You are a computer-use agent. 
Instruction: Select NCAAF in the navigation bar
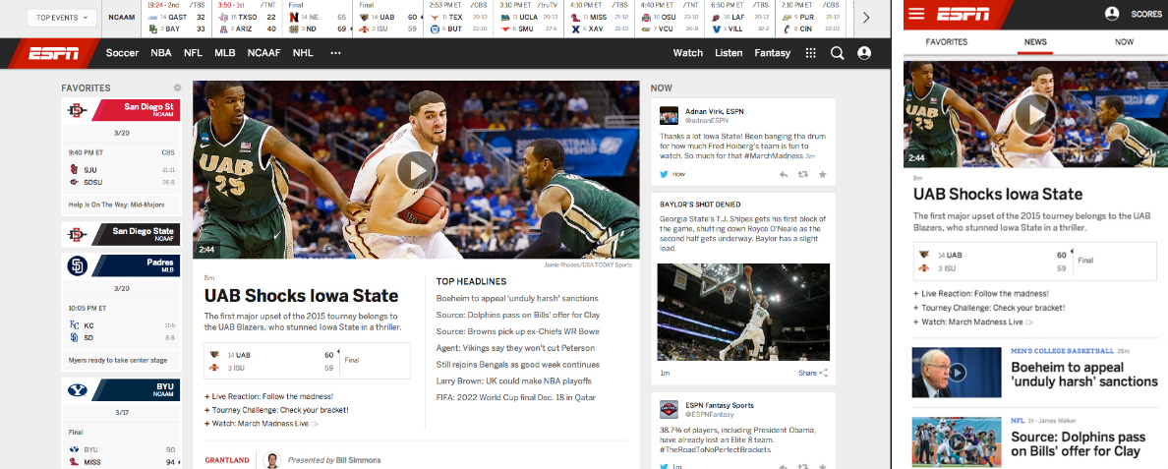click(x=263, y=53)
